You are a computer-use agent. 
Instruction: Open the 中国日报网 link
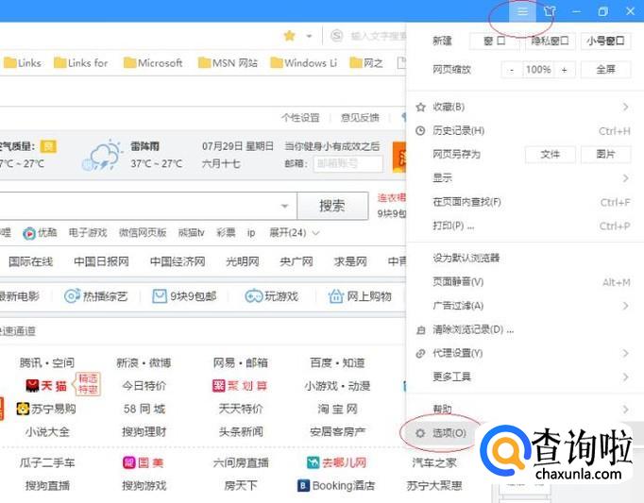click(101, 261)
